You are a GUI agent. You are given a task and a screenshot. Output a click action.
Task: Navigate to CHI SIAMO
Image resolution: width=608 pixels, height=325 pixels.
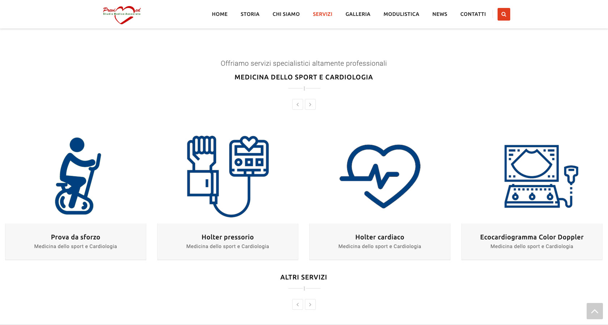pos(286,14)
